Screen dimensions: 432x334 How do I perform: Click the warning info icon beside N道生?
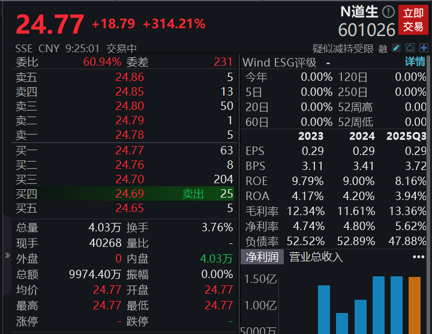coord(388,12)
